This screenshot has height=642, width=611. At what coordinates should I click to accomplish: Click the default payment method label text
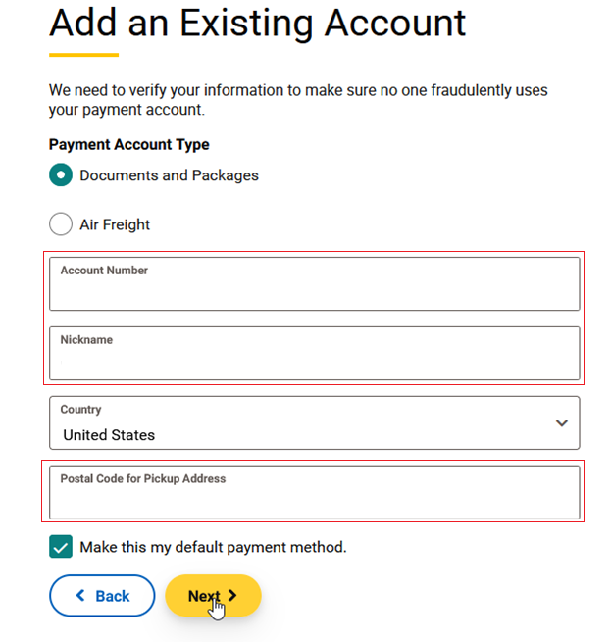pos(213,547)
